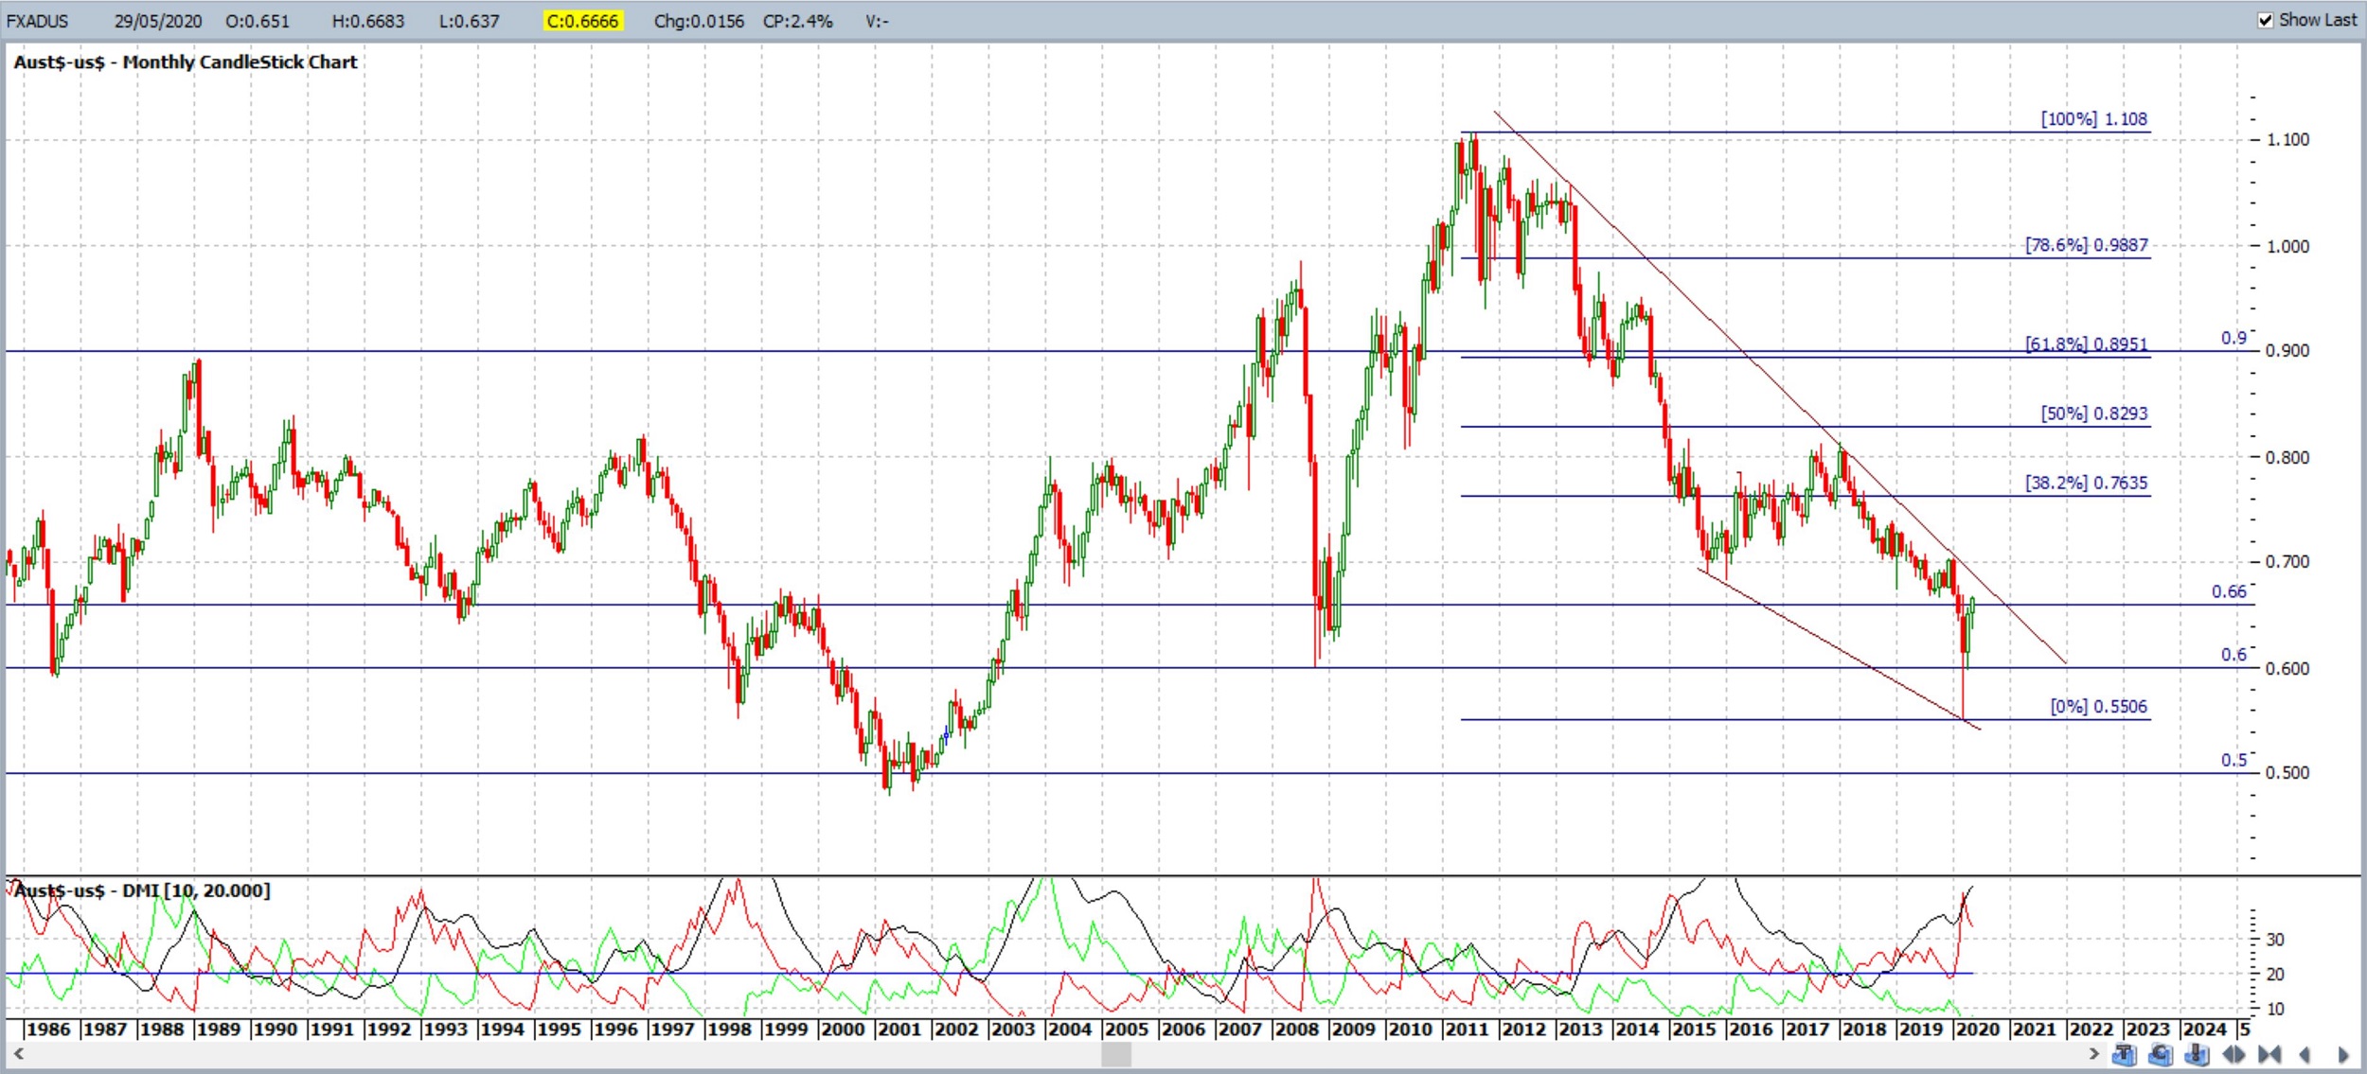This screenshot has width=2367, height=1074.
Task: Click the date 29/05/2020 in header
Action: (x=158, y=21)
